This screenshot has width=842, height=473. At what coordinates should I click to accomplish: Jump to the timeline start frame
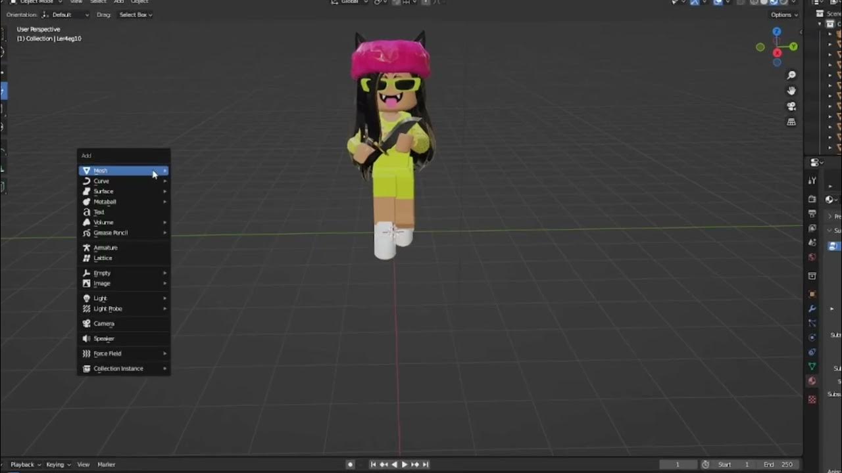[374, 464]
